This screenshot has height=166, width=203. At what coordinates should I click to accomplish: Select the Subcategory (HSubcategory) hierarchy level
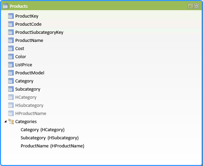(50, 138)
